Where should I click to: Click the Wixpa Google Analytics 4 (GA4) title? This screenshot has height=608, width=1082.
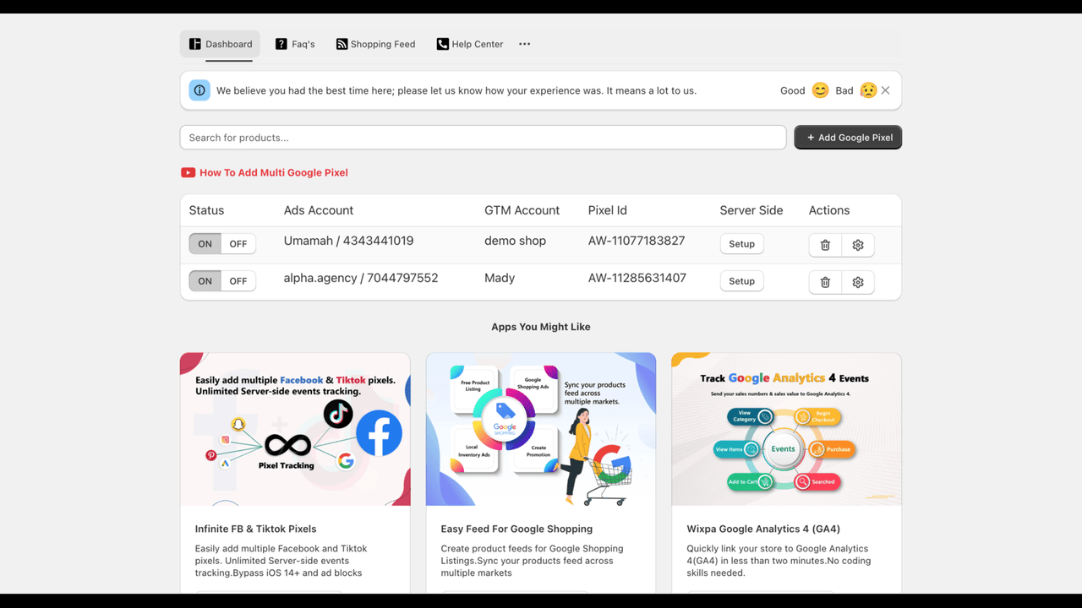pyautogui.click(x=763, y=529)
